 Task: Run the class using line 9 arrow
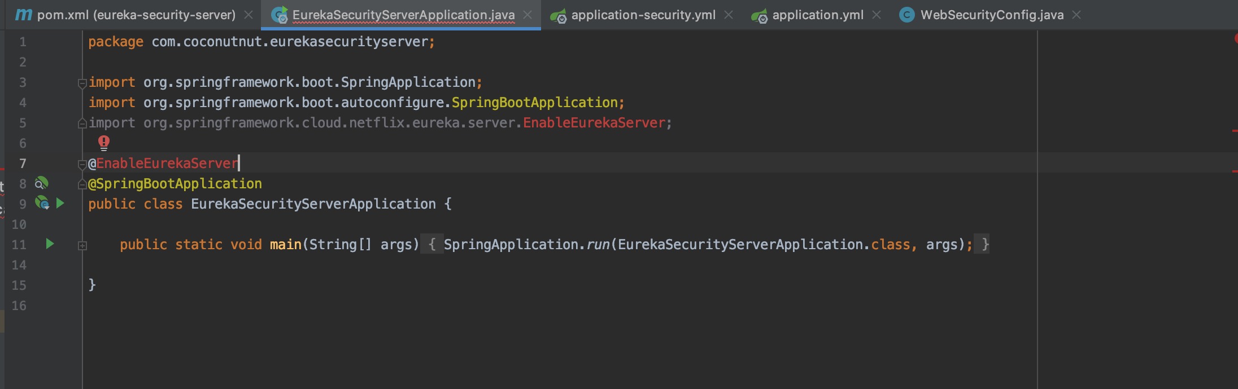click(60, 203)
